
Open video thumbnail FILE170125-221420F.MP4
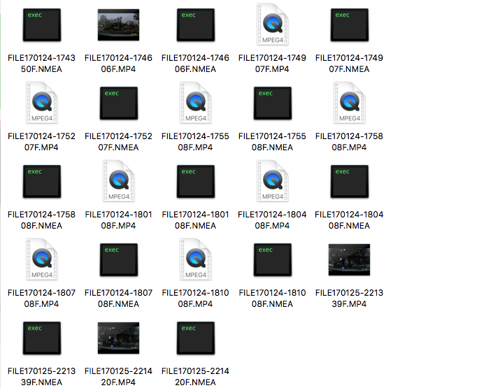pyautogui.click(x=118, y=338)
